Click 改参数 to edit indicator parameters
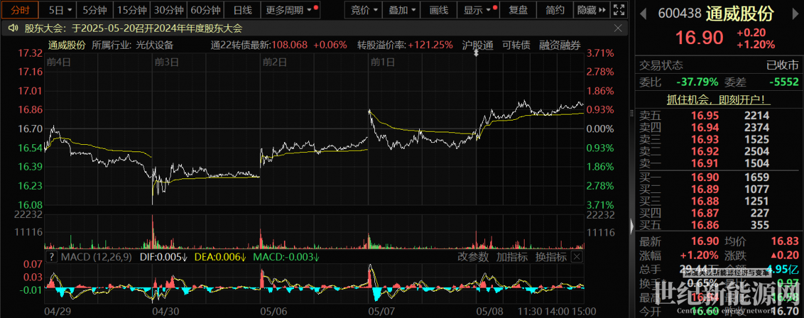Image resolution: width=804 pixels, height=318 pixels. click(473, 257)
